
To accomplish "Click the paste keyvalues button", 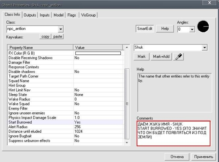I will pos(58,37).
